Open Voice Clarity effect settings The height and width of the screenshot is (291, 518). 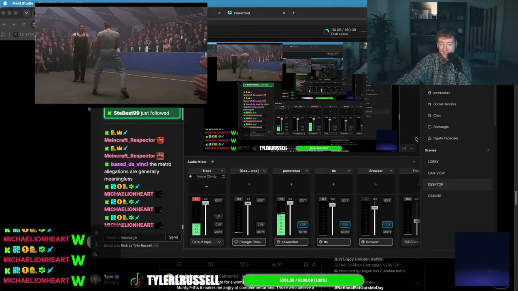point(223,177)
